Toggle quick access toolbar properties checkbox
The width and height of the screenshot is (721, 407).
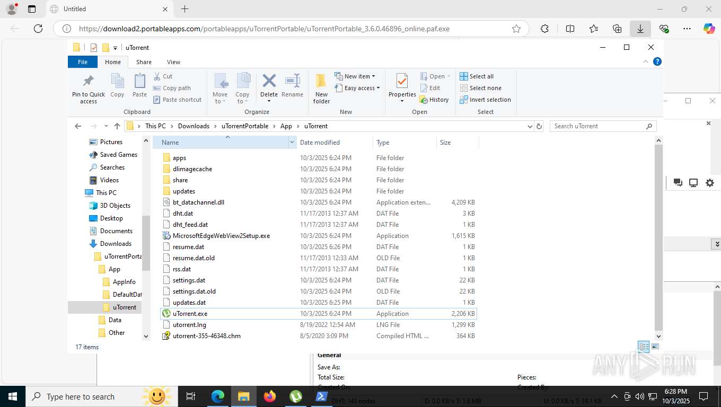click(x=94, y=48)
